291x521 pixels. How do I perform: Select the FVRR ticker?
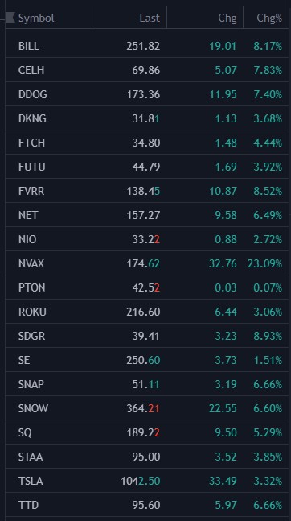click(x=147, y=191)
